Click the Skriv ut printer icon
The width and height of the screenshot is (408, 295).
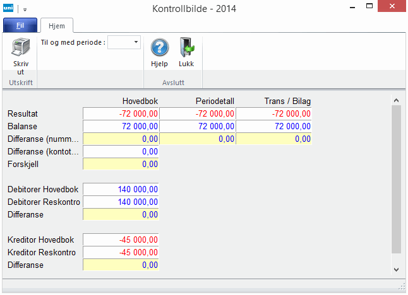point(20,49)
